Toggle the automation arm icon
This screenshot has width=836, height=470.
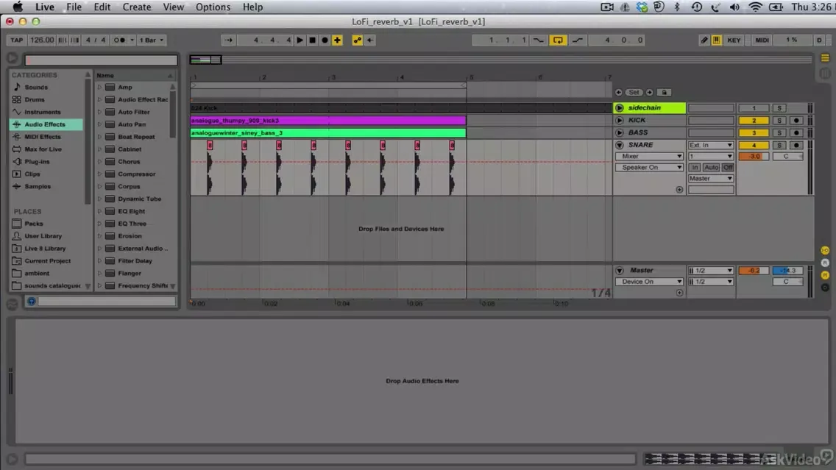pyautogui.click(x=357, y=40)
